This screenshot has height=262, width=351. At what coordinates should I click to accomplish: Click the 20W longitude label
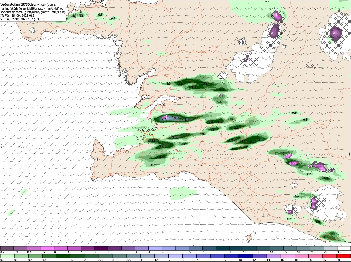coord(267,1)
